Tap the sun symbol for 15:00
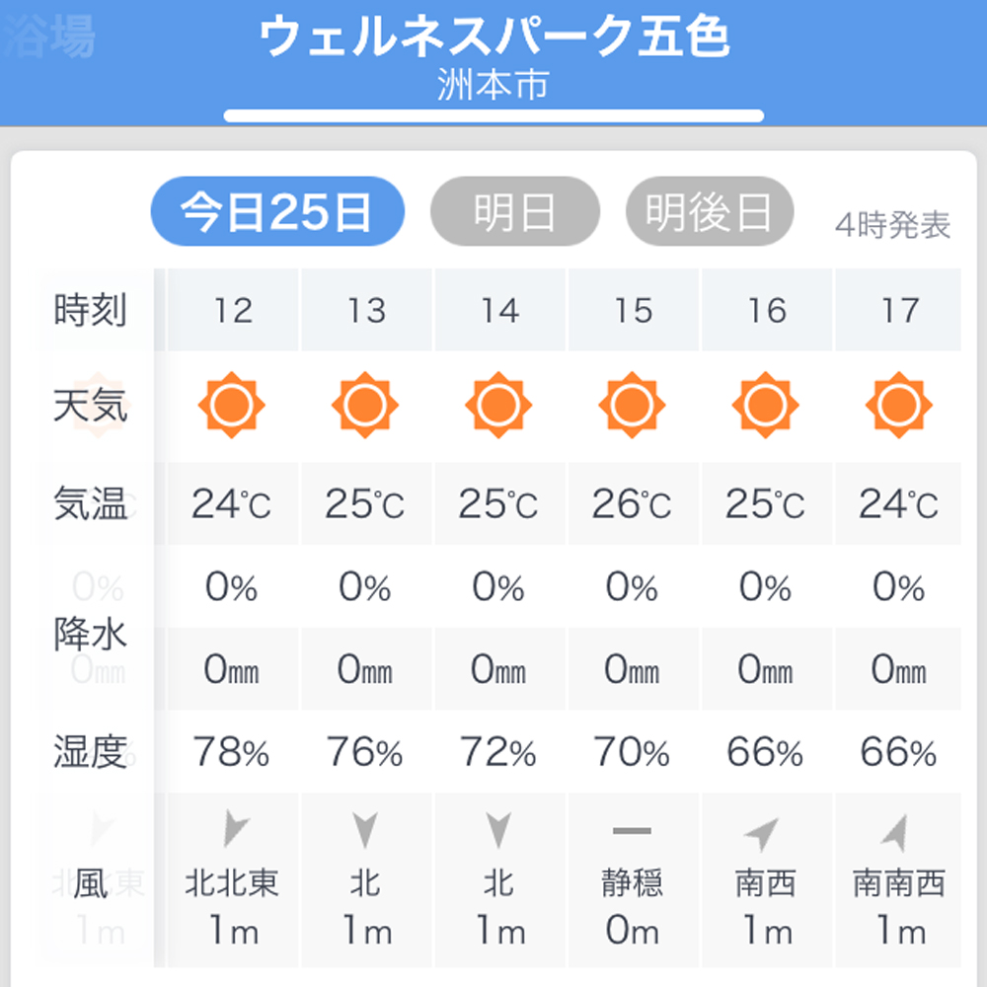 pos(633,404)
